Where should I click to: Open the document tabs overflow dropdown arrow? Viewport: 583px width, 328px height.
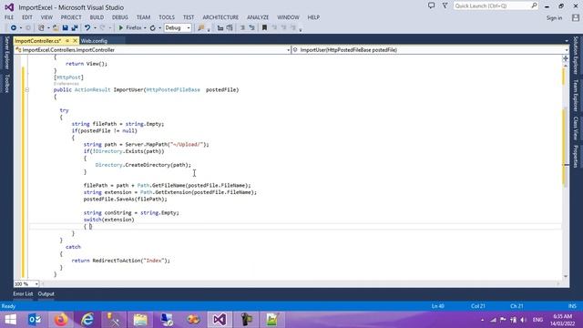pyautogui.click(x=567, y=41)
